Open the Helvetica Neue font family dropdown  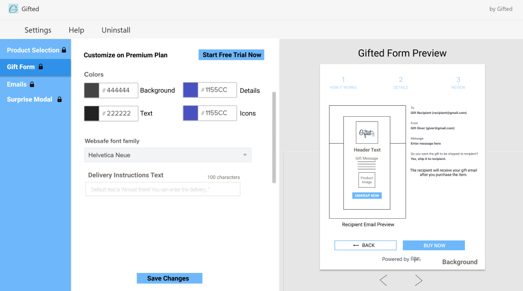pos(168,155)
